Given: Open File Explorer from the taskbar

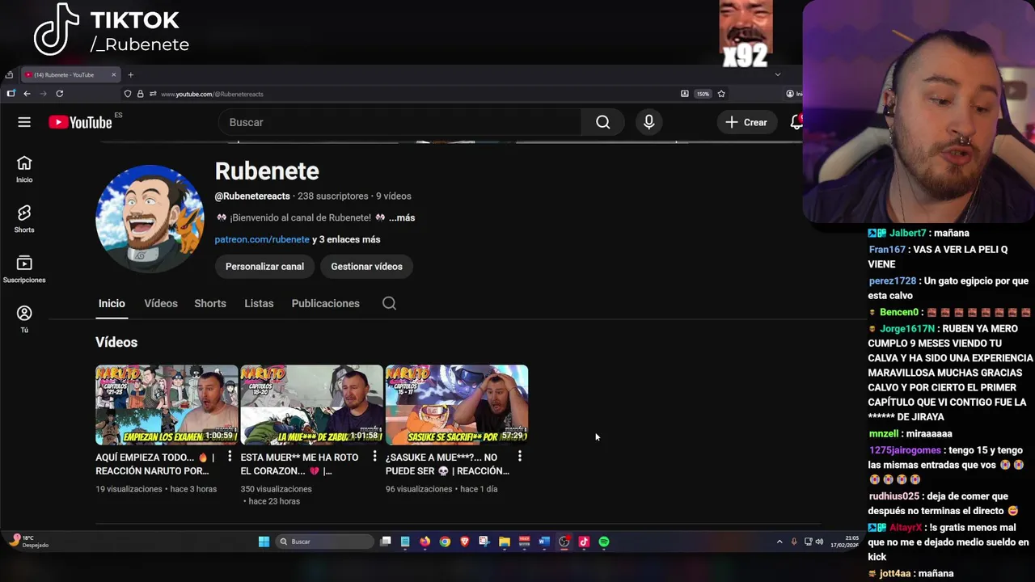Looking at the screenshot, I should coord(504,542).
